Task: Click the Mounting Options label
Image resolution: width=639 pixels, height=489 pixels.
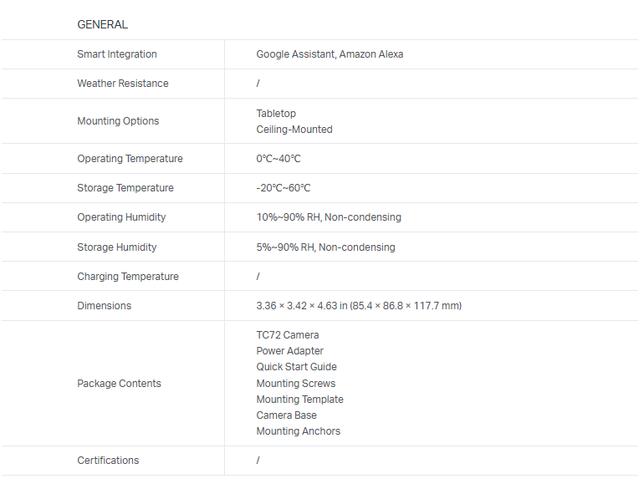Action: (x=118, y=121)
